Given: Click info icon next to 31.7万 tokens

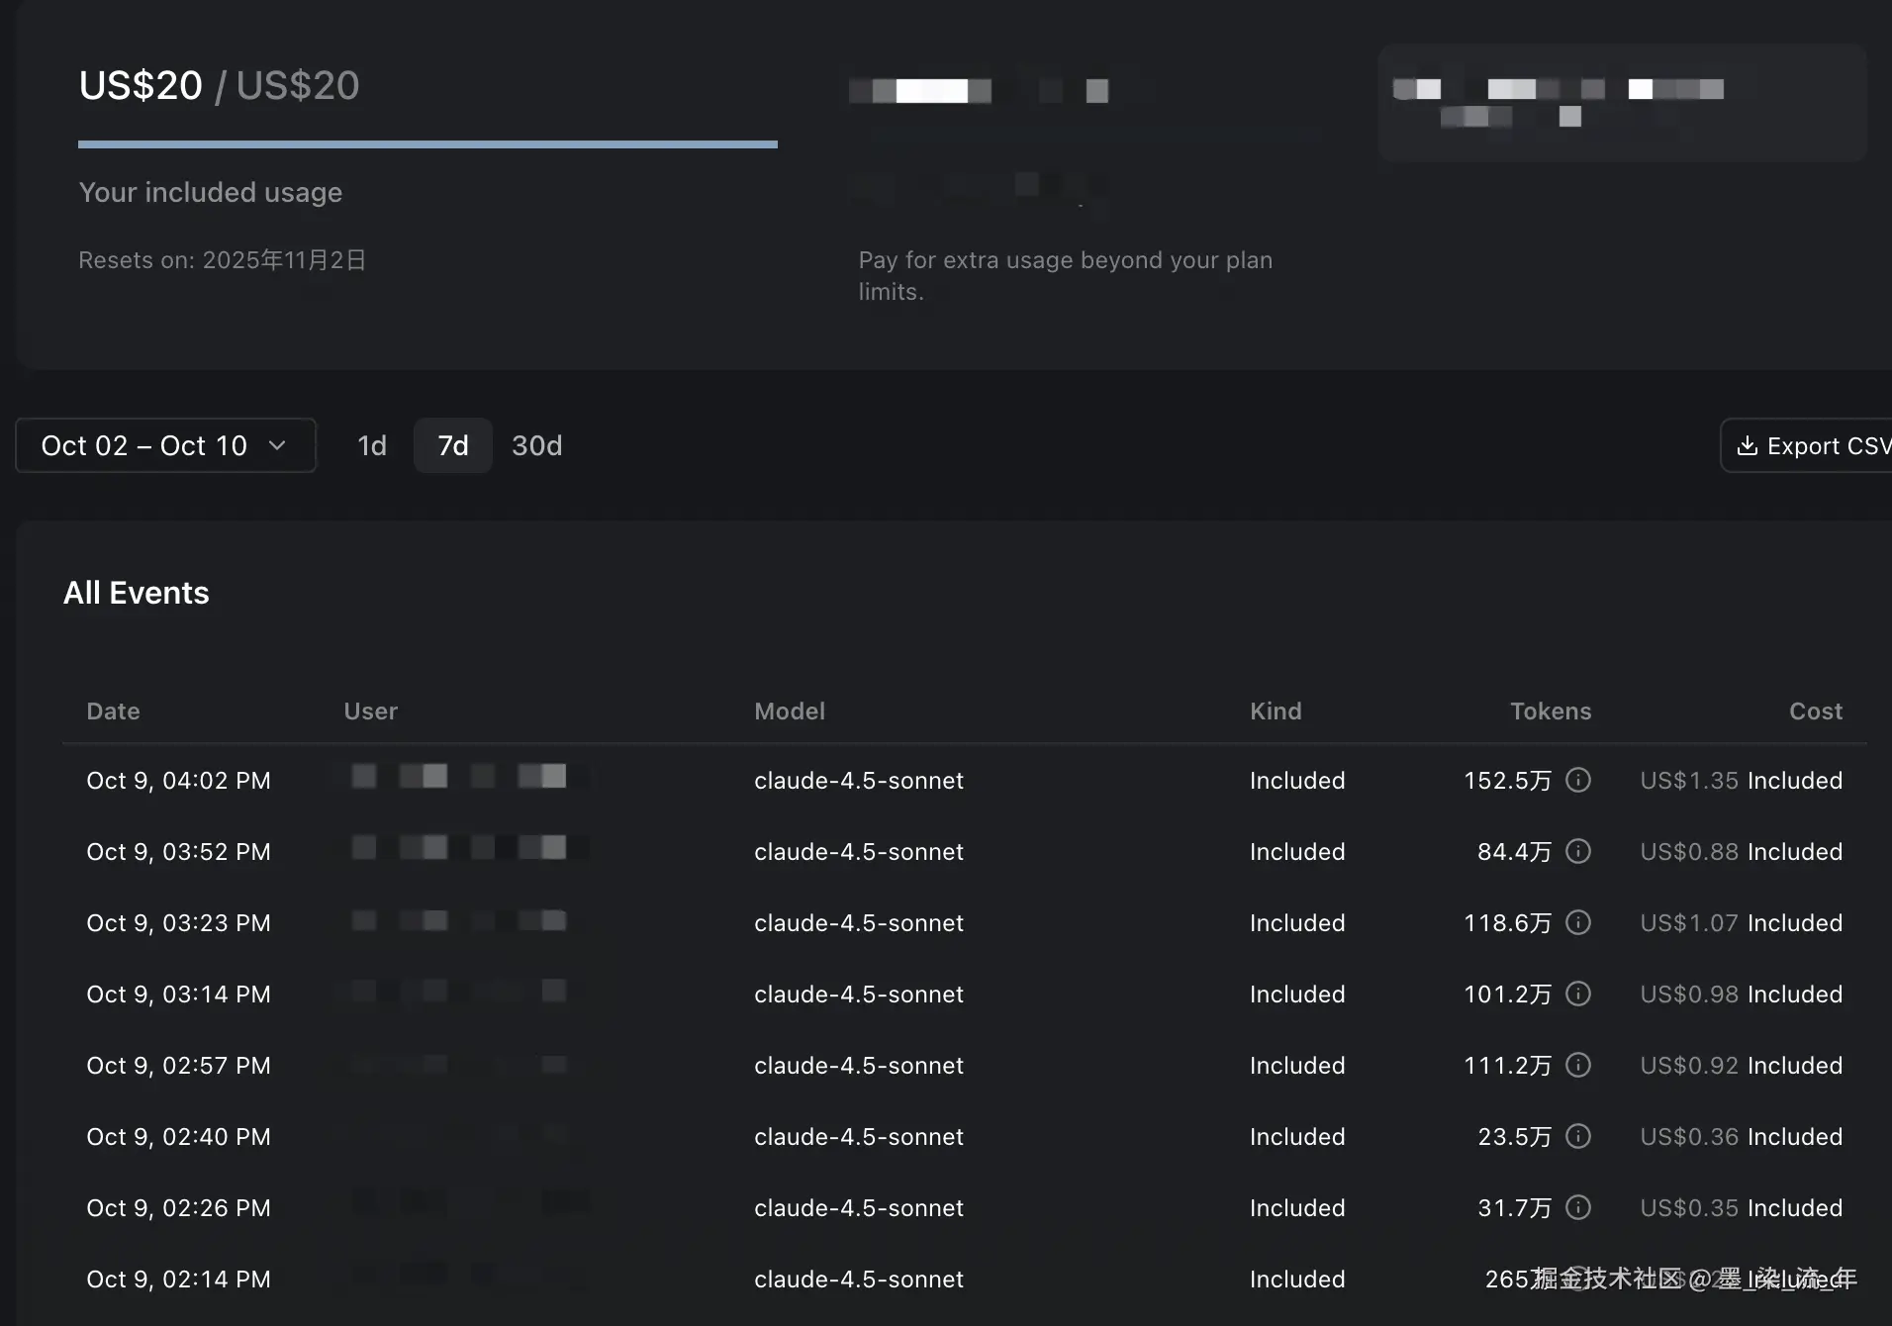Looking at the screenshot, I should pos(1578,1207).
